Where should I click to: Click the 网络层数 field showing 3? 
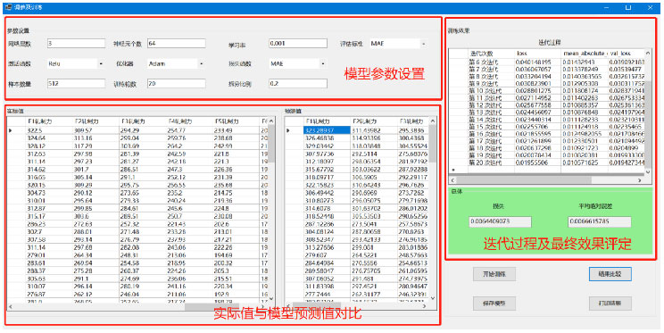pos(76,43)
